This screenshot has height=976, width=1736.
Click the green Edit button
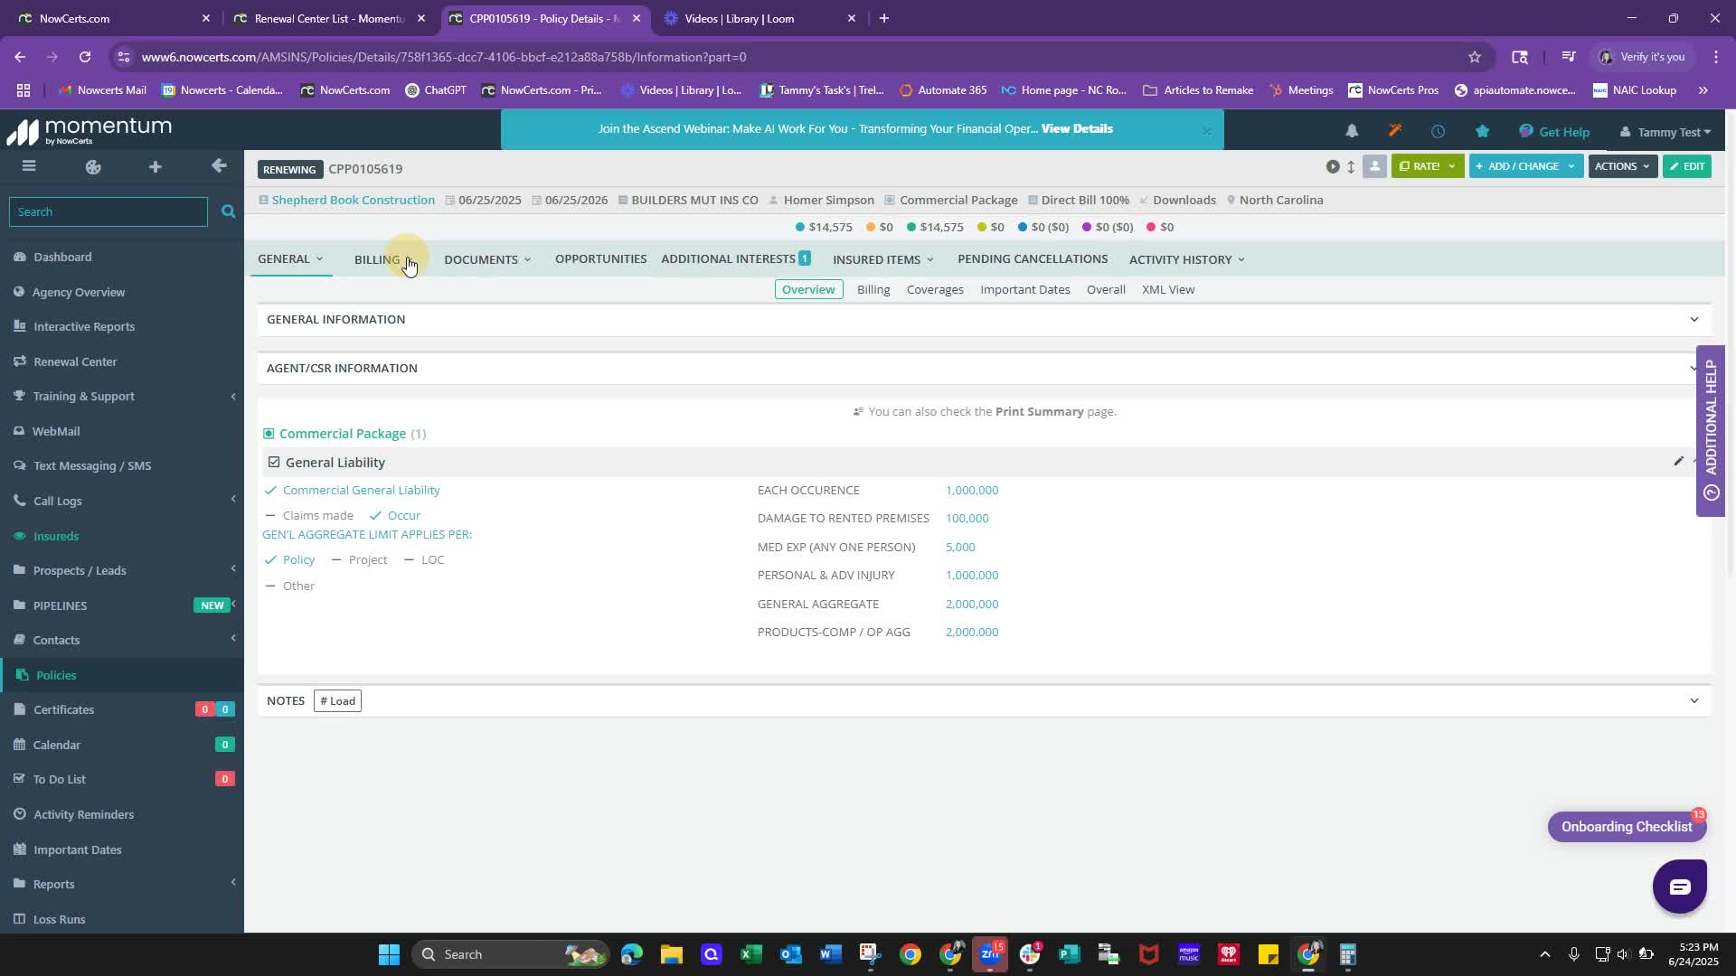pyautogui.click(x=1686, y=166)
